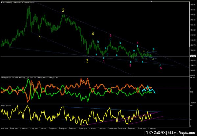Select the magenta wave label 3
This screenshot has width=197, height=136.
click(x=130, y=65)
